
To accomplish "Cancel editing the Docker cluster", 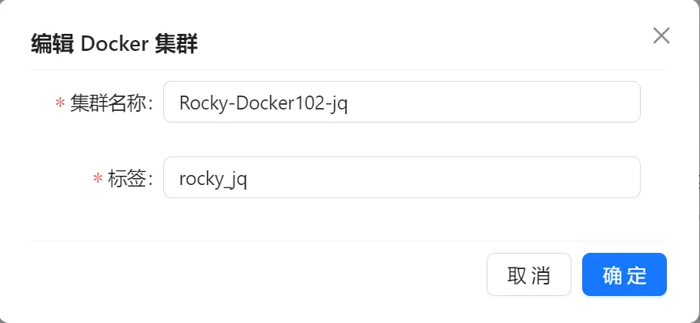I will 528,274.
